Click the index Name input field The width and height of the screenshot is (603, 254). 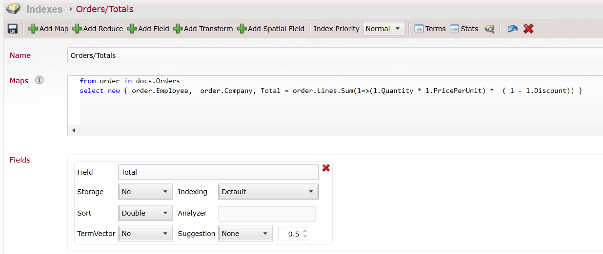(x=335, y=55)
